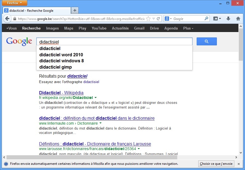Screen dimensions: 245x170
Task: Dismiss the Firefox notification bar with X
Action: coord(239,164)
